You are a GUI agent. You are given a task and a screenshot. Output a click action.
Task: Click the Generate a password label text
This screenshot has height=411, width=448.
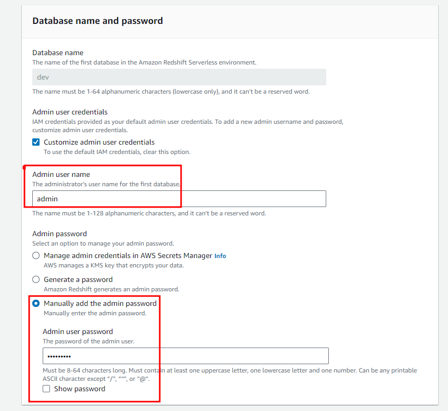tap(78, 279)
